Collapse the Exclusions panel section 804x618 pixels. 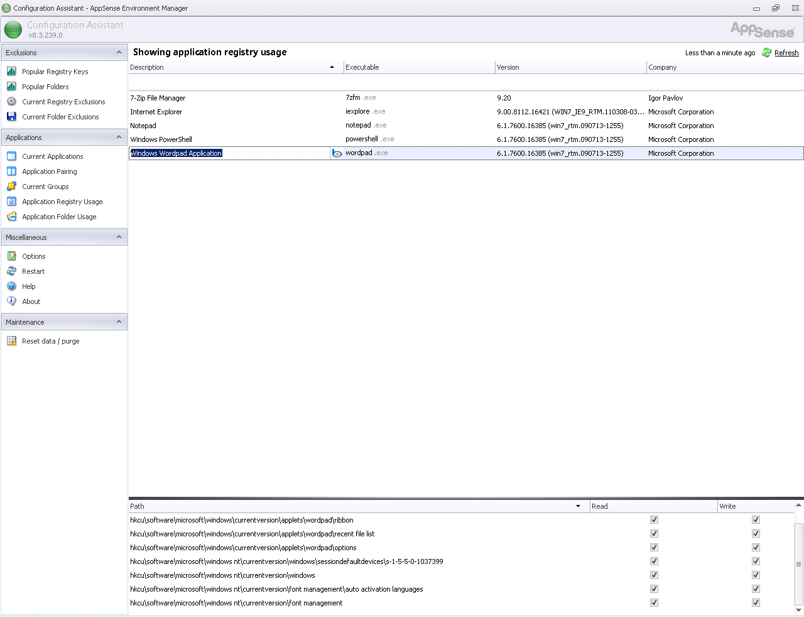(x=119, y=52)
